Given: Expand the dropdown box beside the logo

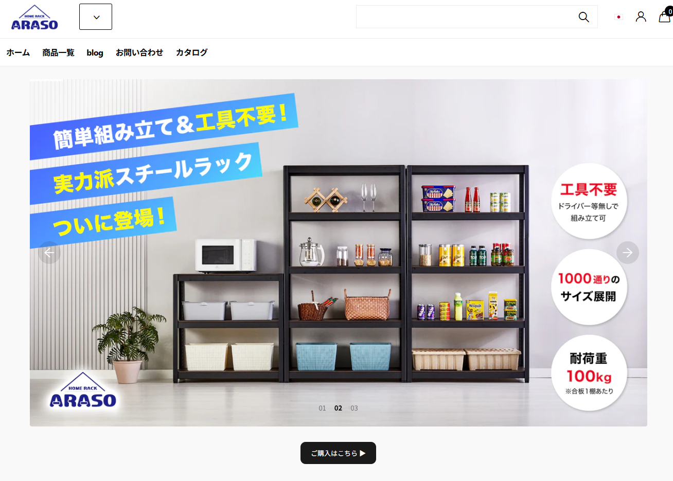Looking at the screenshot, I should [96, 17].
